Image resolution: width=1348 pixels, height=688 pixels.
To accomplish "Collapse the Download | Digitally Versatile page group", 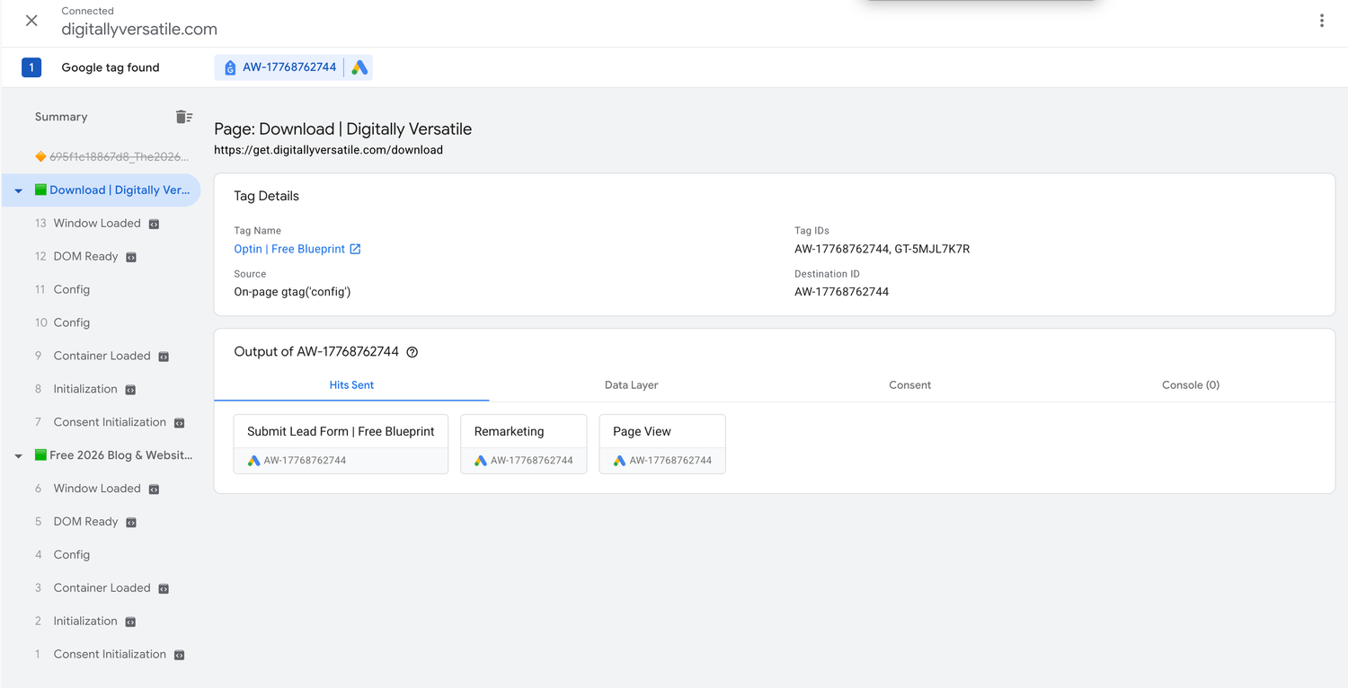I will pyautogui.click(x=18, y=190).
